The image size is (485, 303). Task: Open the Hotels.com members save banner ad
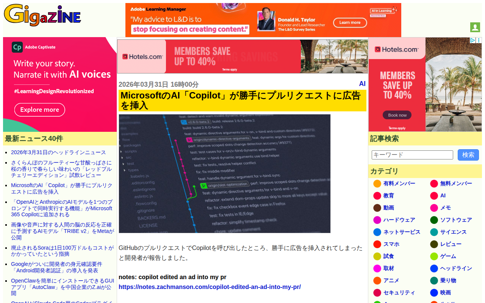tap(242, 56)
